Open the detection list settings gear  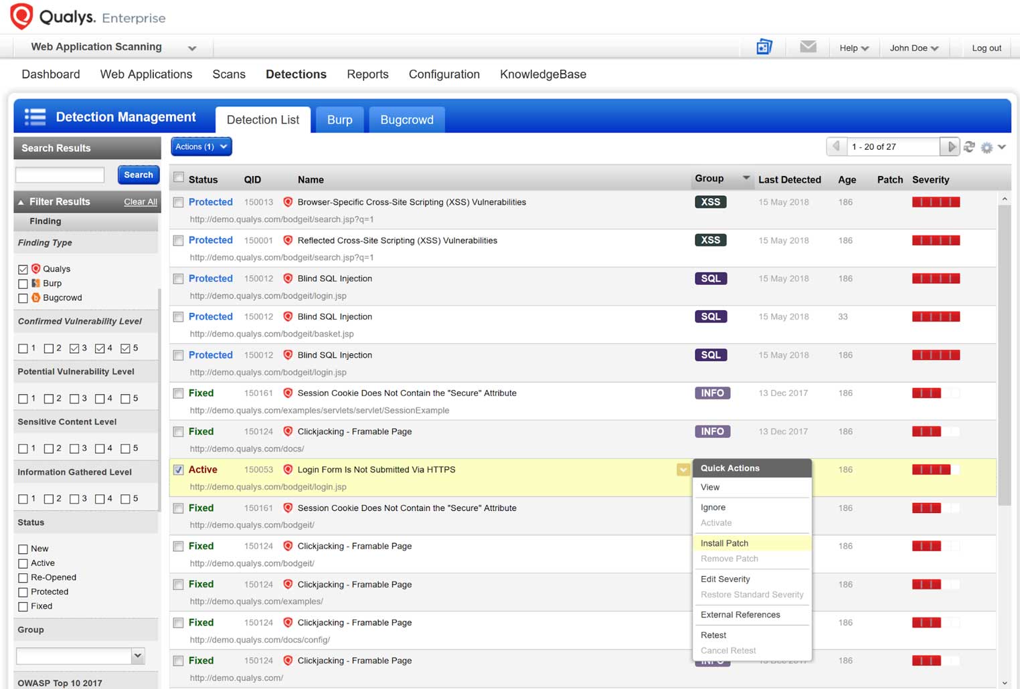987,146
